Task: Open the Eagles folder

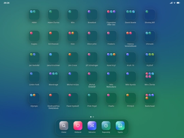Action: pyautogui.click(x=34, y=36)
